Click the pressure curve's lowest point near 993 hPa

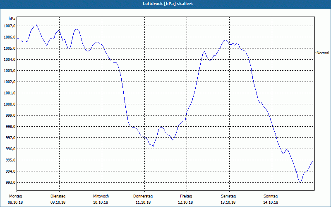click(300, 183)
